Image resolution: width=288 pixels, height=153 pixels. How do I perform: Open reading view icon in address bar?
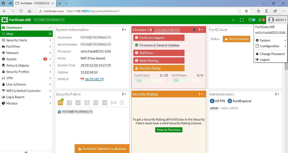(240, 11)
